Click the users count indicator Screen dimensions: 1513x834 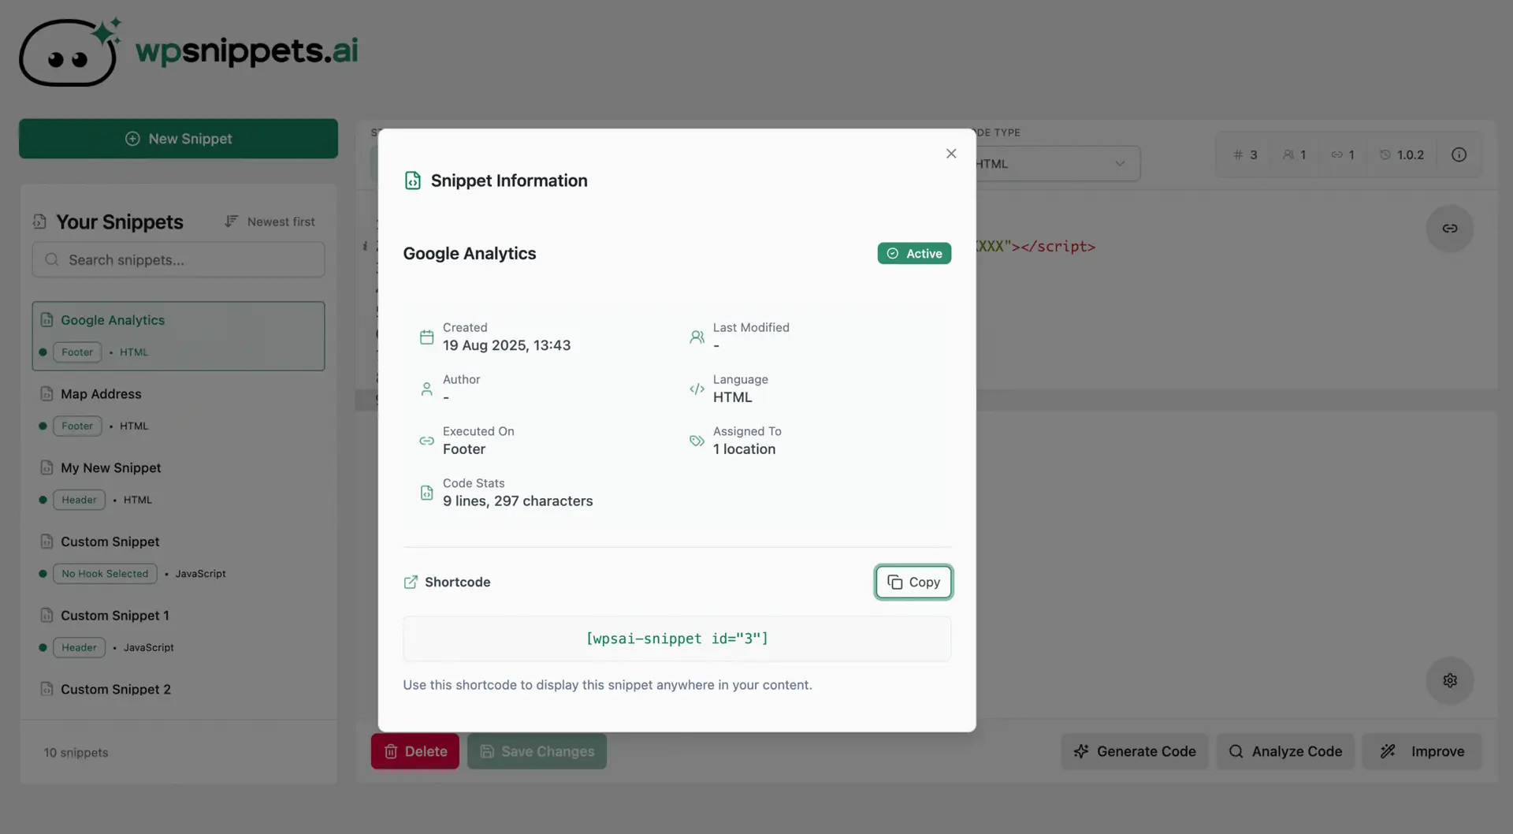coord(1295,155)
